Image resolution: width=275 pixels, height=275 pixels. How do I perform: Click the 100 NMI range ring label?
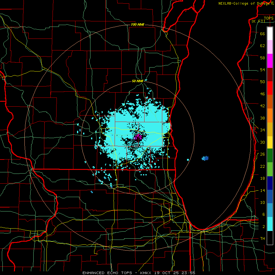point(137,24)
